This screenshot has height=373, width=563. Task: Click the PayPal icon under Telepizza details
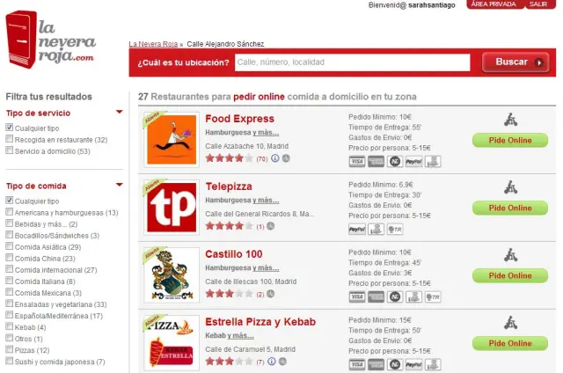tap(357, 230)
